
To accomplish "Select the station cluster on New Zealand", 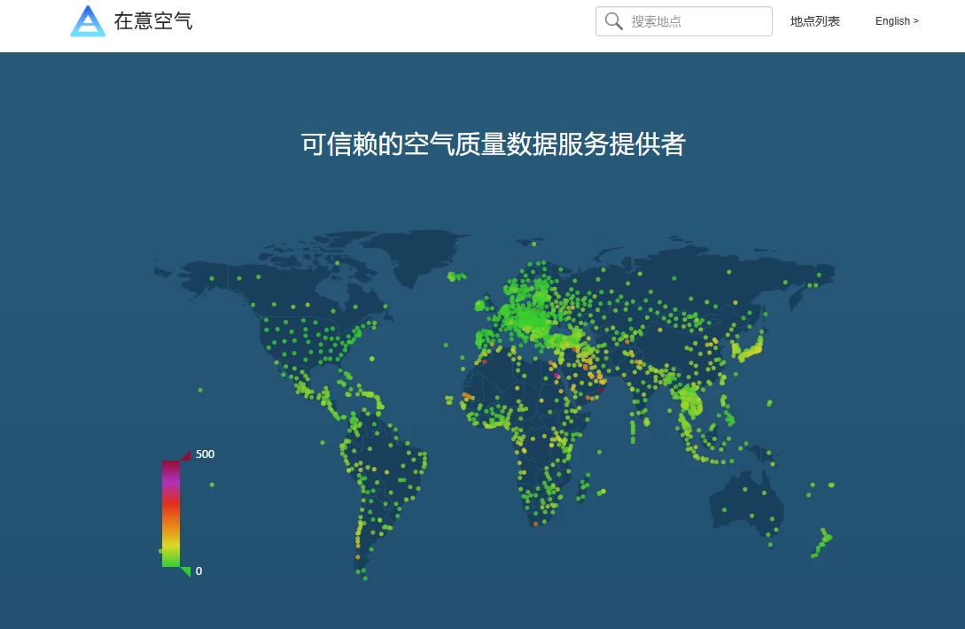I will (x=823, y=540).
